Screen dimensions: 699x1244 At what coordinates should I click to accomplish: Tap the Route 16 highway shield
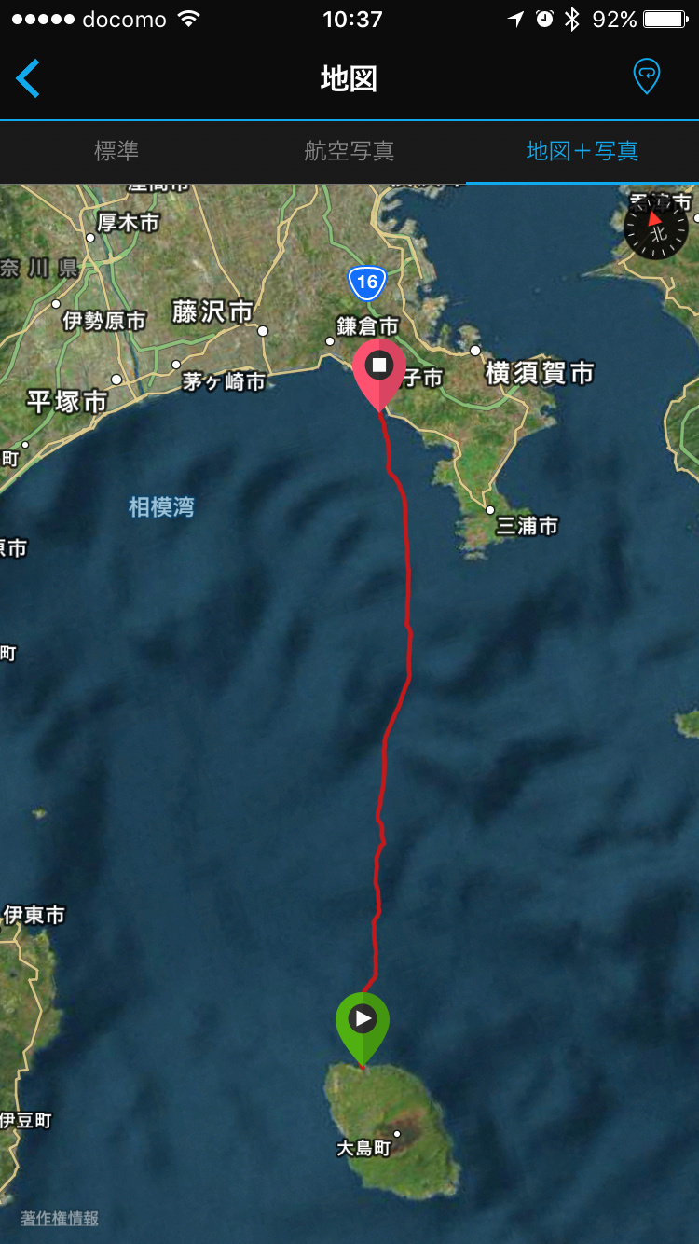[x=367, y=282]
